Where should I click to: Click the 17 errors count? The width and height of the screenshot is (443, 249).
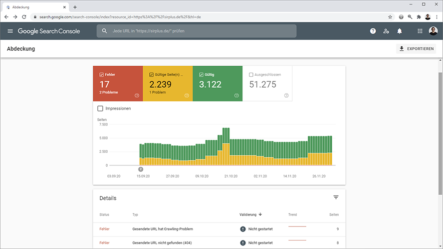tap(104, 84)
